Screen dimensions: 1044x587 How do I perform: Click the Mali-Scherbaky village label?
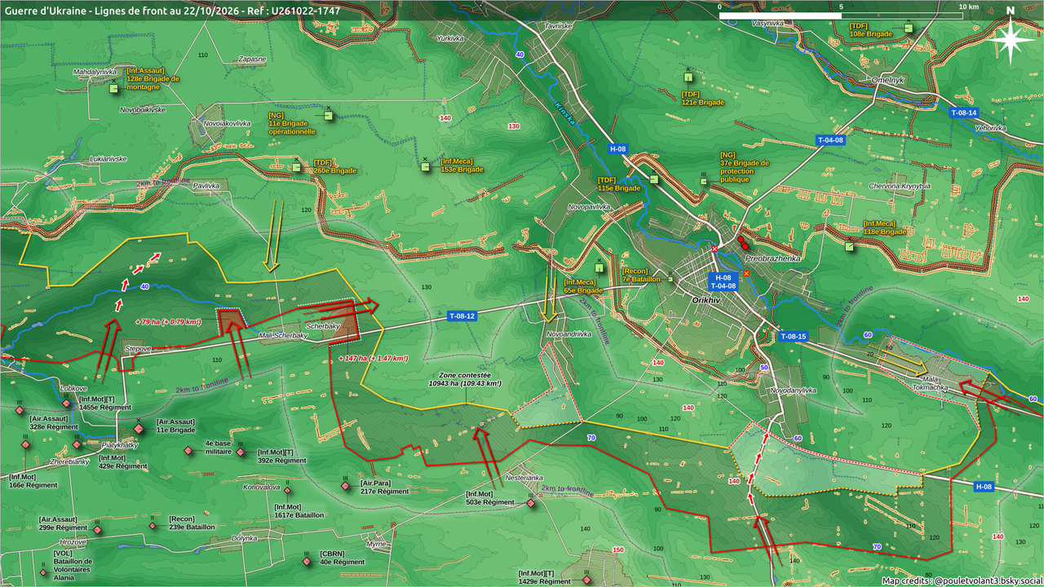(x=282, y=335)
